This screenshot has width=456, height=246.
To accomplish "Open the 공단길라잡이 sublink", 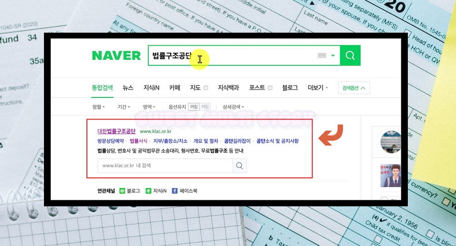I will [x=237, y=141].
